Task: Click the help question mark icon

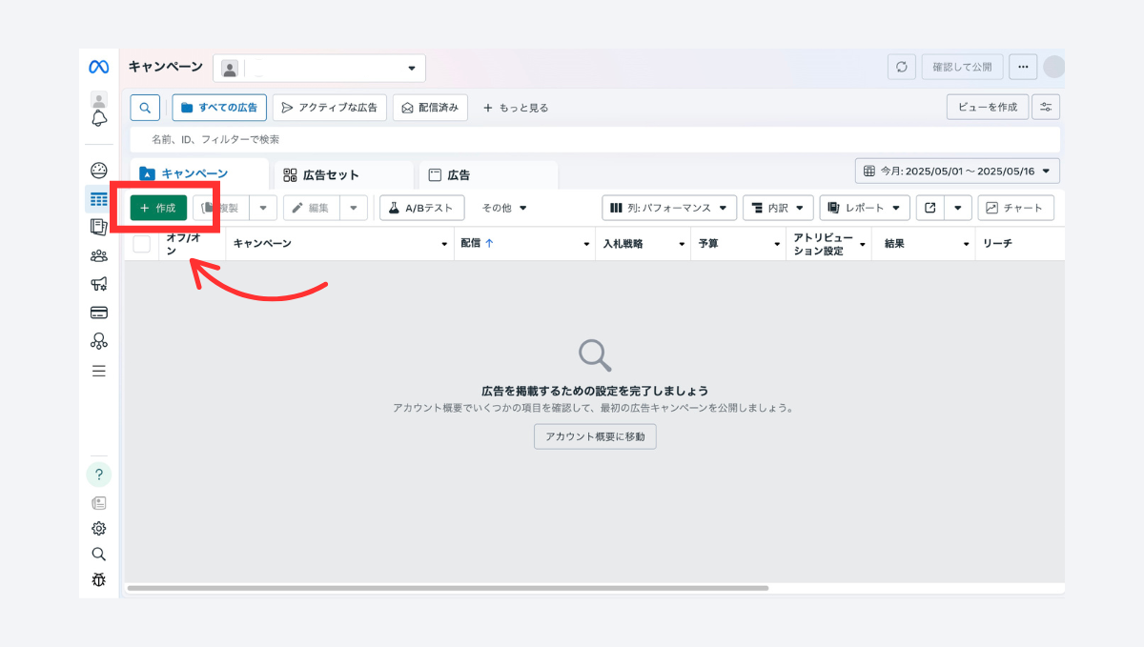Action: coord(99,475)
